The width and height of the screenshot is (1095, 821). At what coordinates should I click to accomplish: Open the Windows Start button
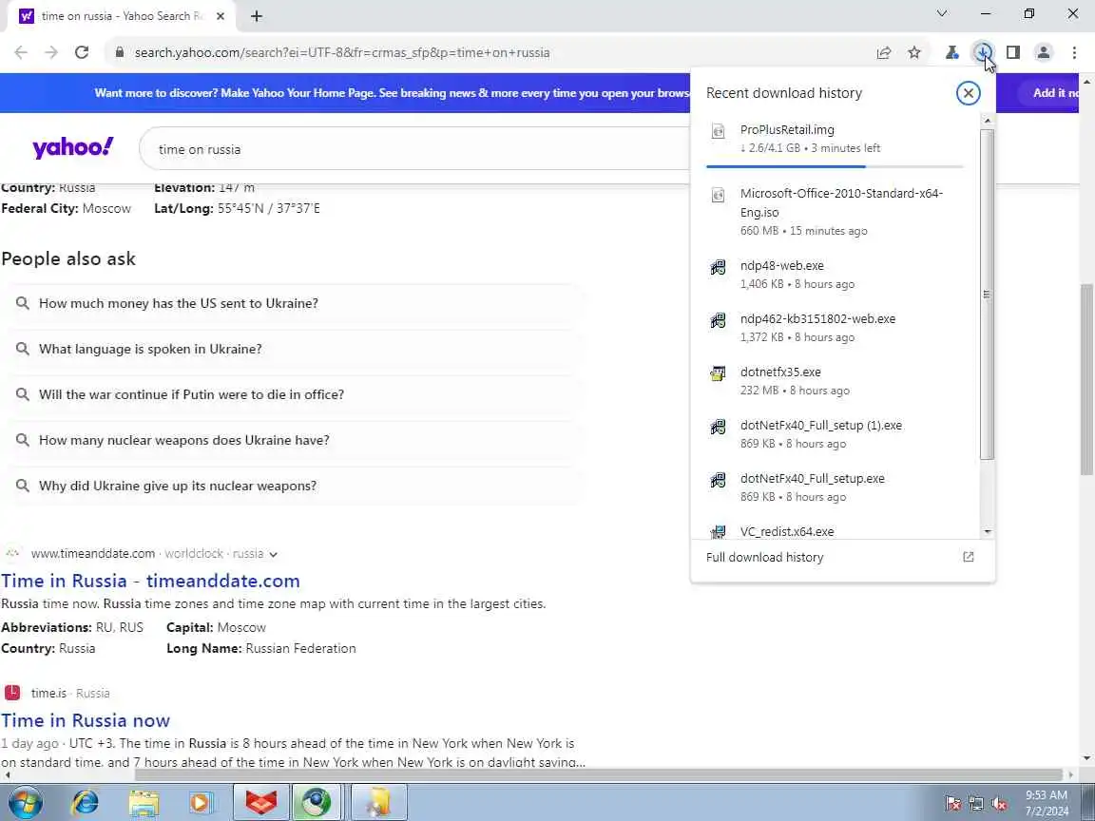pyautogui.click(x=25, y=802)
